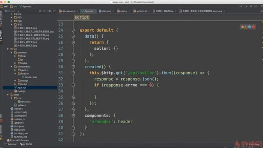This screenshot has height=148, width=263.
Task: Click the '/api/seller' string in code
Action: tap(141, 73)
